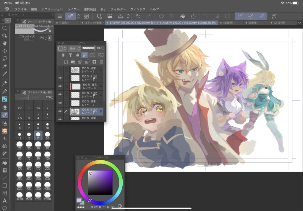
Task: Hide layer レイヤー 4 with eye icon
Action: click(60, 78)
